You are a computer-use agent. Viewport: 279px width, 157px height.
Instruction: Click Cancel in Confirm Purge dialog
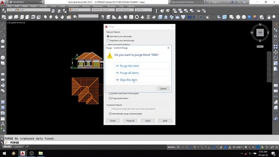[163, 89]
